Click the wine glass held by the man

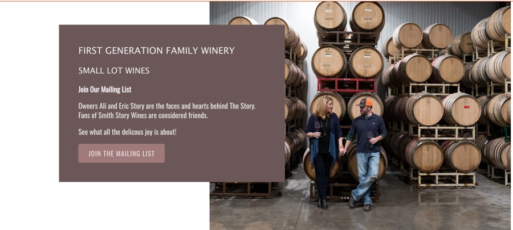coord(370,136)
